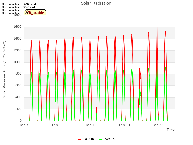The height and width of the screenshot is (145, 193).
Task: Click the Feb 15 x-axis label
Action: click(x=91, y=125)
